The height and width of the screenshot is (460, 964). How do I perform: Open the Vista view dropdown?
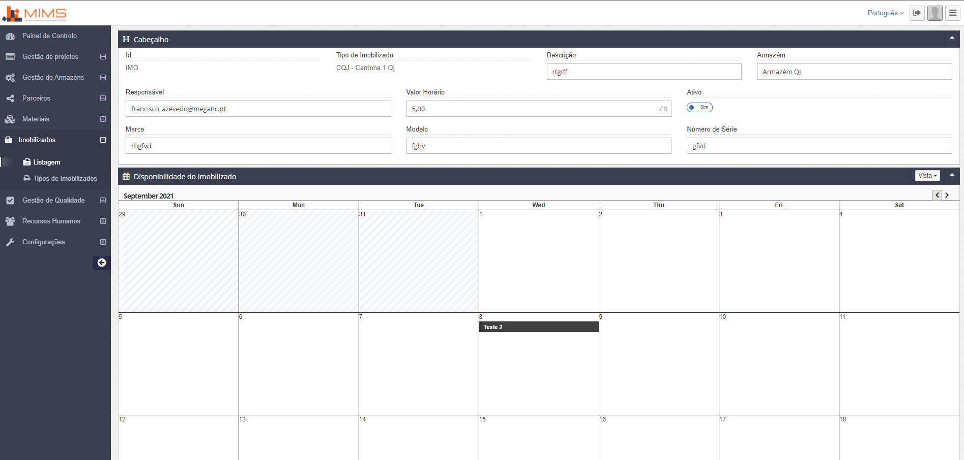927,176
